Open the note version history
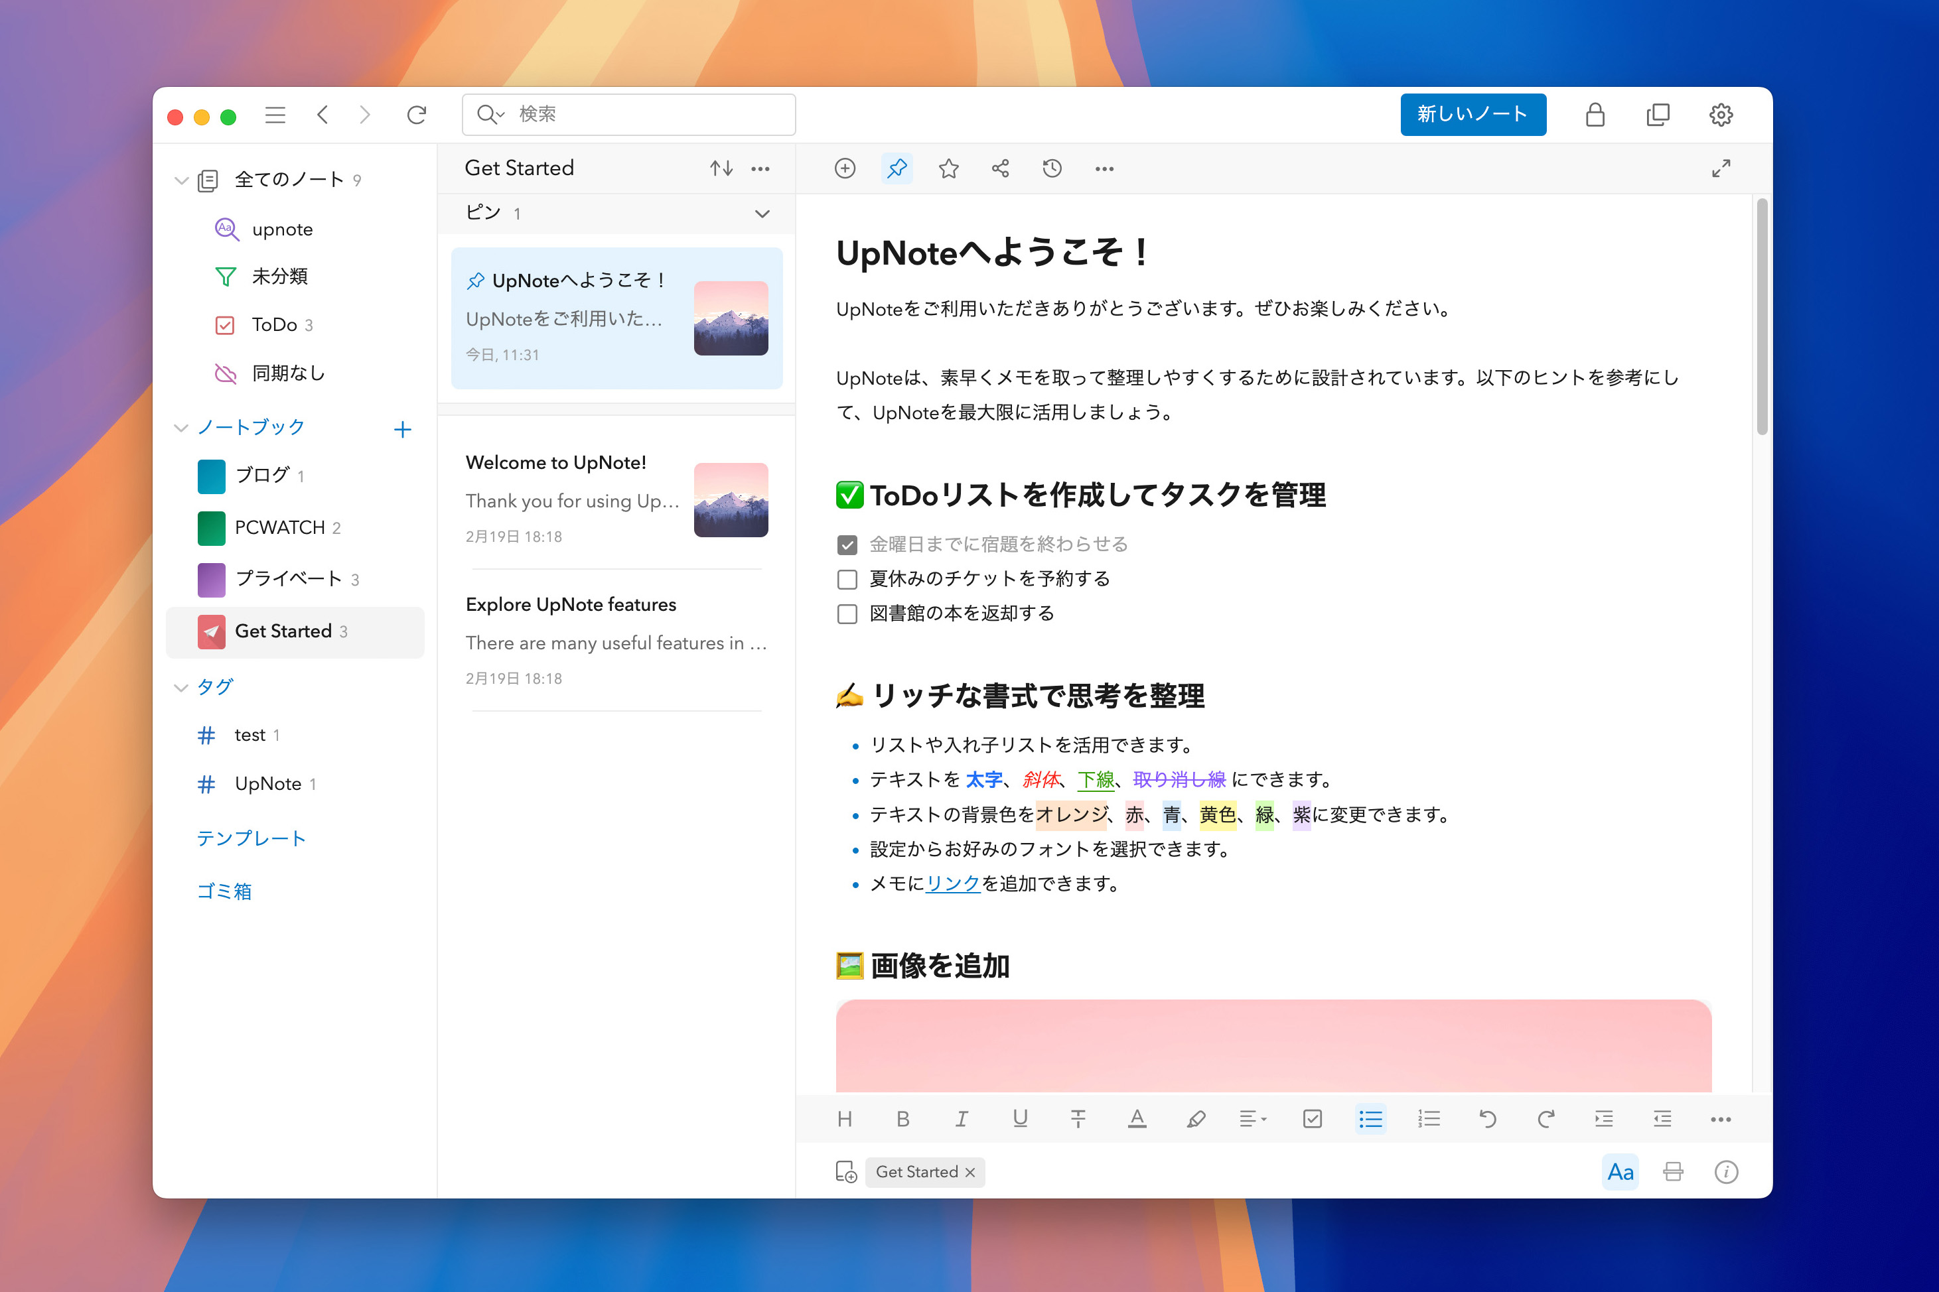This screenshot has width=1939, height=1292. 1052,168
